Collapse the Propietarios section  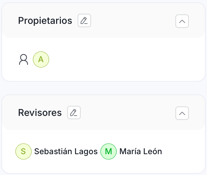point(182,21)
